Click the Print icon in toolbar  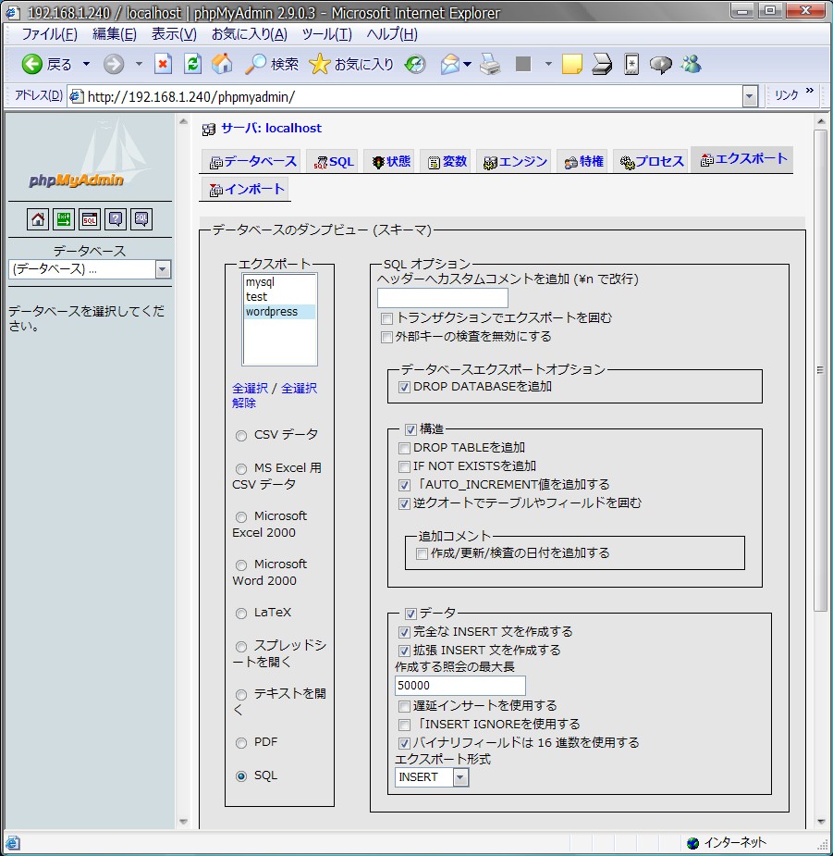click(490, 65)
